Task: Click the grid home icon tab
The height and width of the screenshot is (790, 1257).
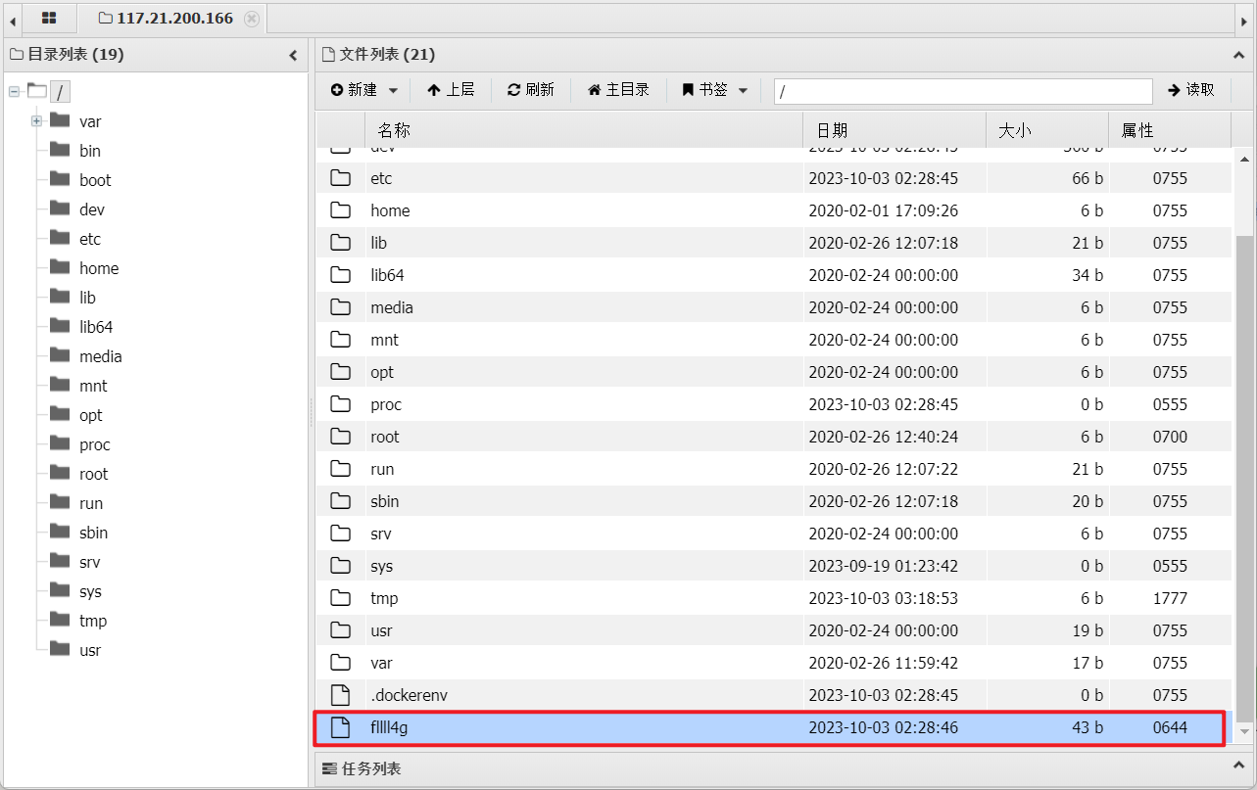Action: click(x=48, y=19)
